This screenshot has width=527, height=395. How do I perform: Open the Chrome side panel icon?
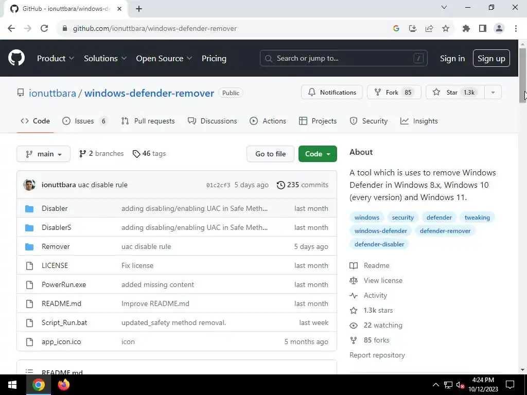coord(483,29)
